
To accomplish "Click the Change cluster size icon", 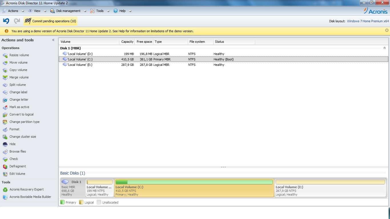I will pos(5,137).
